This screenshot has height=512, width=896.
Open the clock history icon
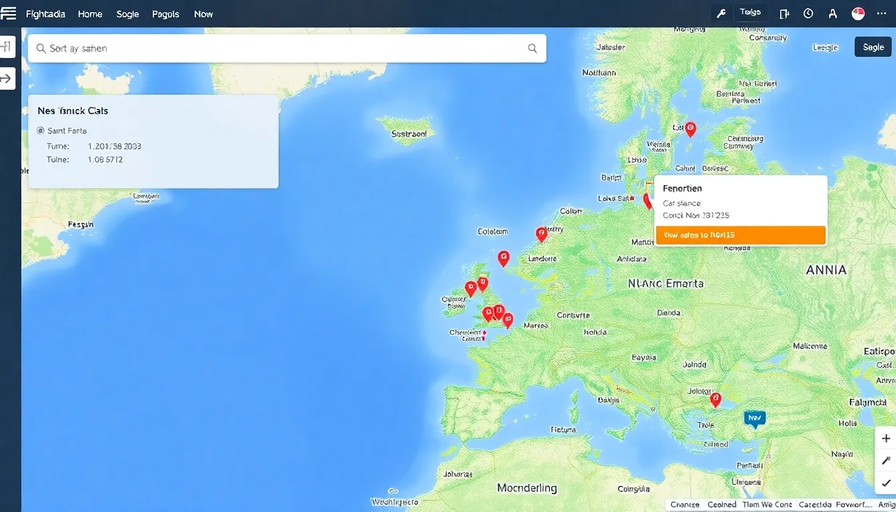tap(808, 13)
